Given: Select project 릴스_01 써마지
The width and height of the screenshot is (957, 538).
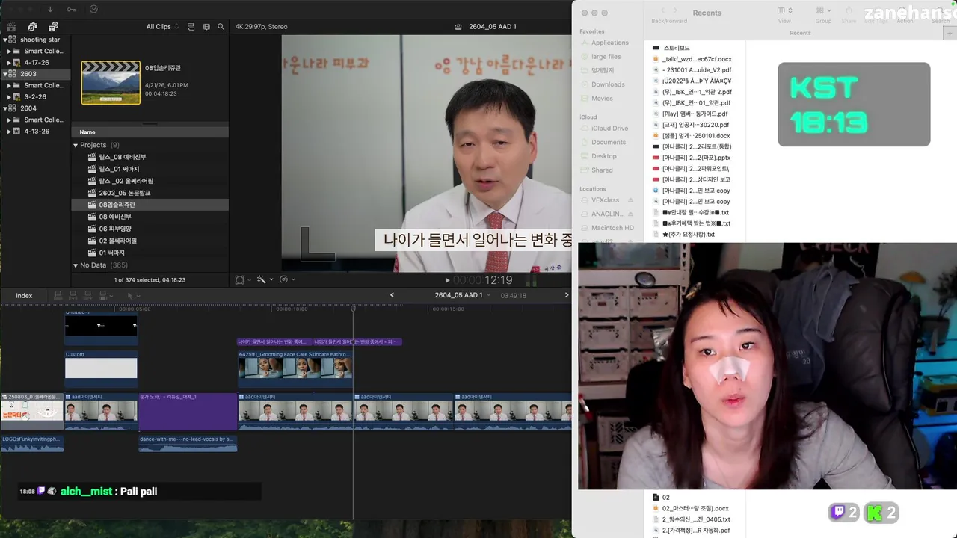Looking at the screenshot, I should pyautogui.click(x=119, y=169).
